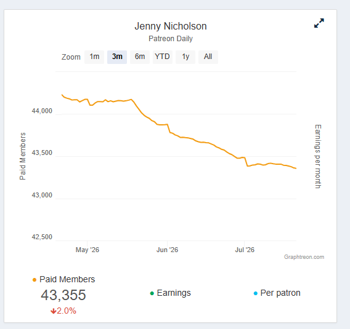Click the 43,355 paid members count

63,295
